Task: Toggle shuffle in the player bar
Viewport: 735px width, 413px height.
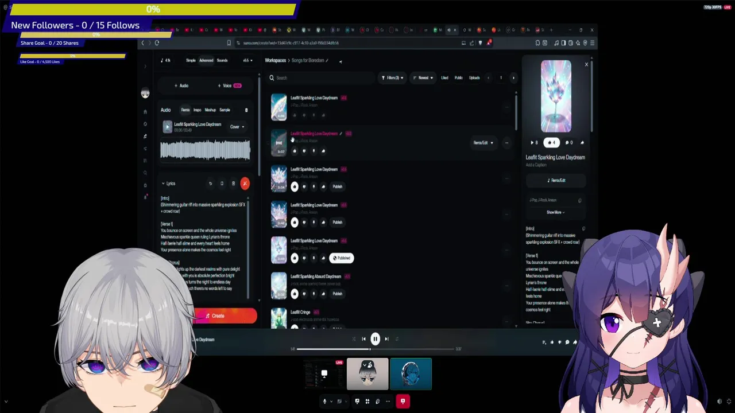Action: tap(354, 339)
